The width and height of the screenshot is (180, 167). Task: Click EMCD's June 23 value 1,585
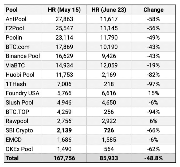pos(109,139)
